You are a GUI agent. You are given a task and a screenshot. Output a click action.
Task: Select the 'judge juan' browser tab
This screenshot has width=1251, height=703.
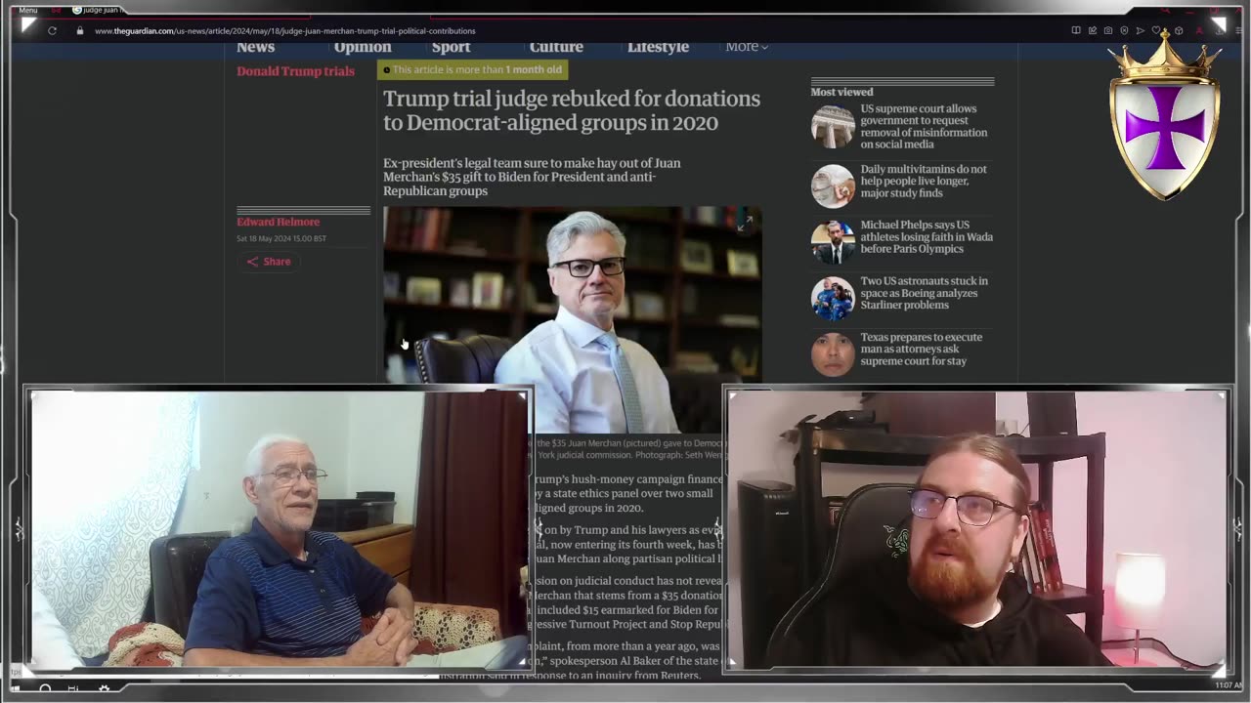point(97,10)
